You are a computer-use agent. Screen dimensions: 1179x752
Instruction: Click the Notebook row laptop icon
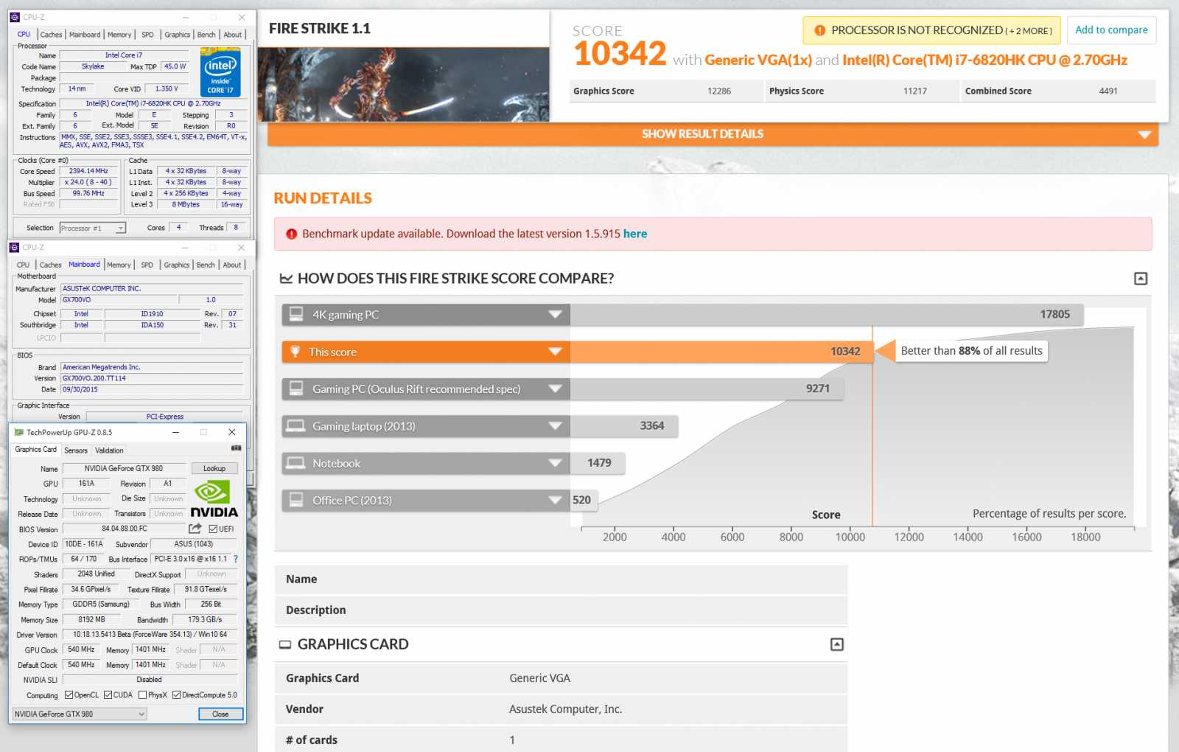point(296,463)
